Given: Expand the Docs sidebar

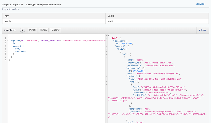Looking at the screenshot, I should click(202, 30).
